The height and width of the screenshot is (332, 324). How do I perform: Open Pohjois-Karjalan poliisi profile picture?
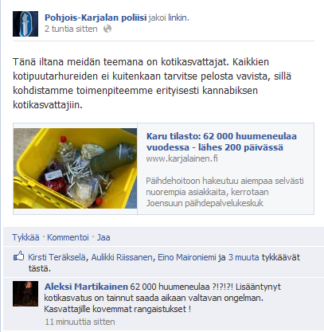pyautogui.click(x=25, y=24)
